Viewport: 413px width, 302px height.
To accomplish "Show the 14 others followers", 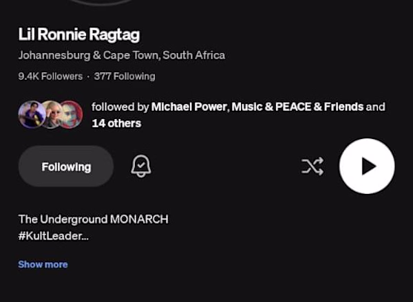I will click(x=116, y=123).
